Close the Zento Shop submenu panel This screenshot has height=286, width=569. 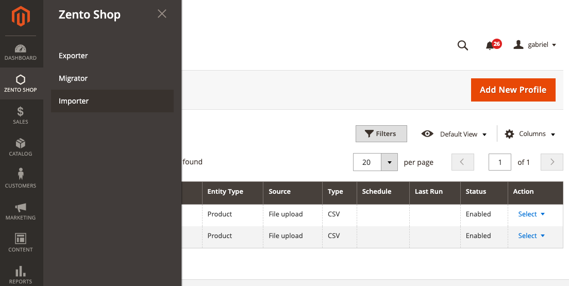[162, 14]
